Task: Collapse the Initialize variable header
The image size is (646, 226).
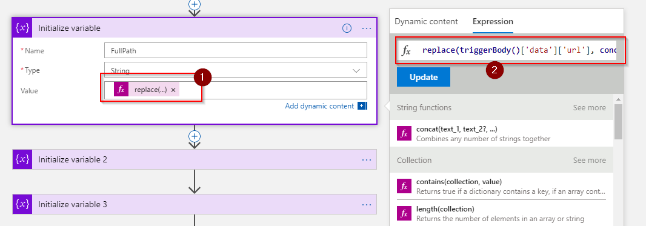Action: point(195,28)
